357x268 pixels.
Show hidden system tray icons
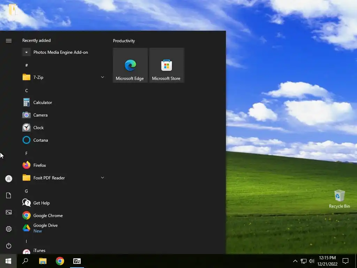pyautogui.click(x=295, y=261)
